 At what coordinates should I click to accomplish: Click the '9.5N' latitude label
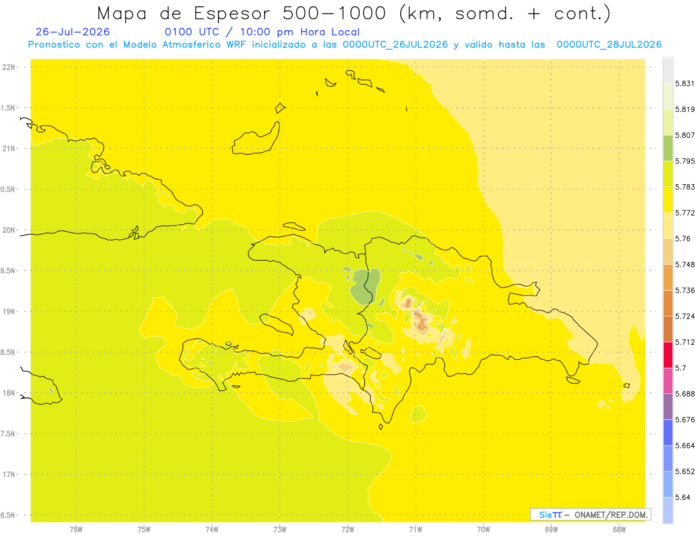pyautogui.click(x=8, y=271)
